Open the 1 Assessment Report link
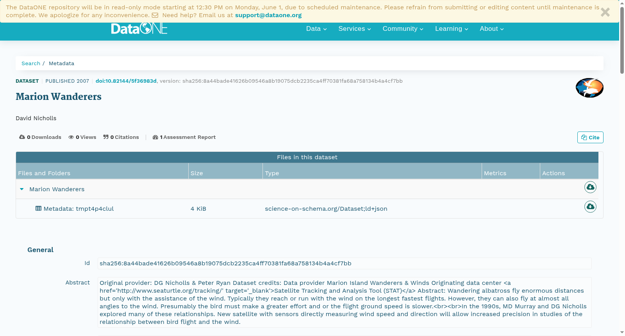 [184, 137]
